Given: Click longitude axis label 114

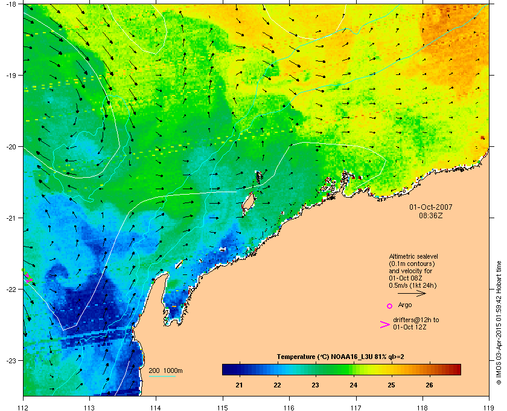Looking at the screenshot, I should [156, 407].
